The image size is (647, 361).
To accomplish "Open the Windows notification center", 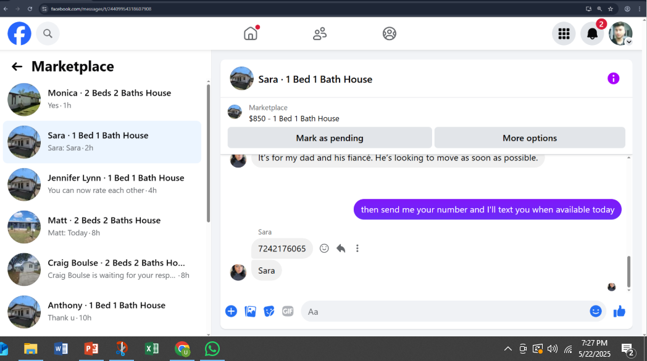I will [x=629, y=350].
